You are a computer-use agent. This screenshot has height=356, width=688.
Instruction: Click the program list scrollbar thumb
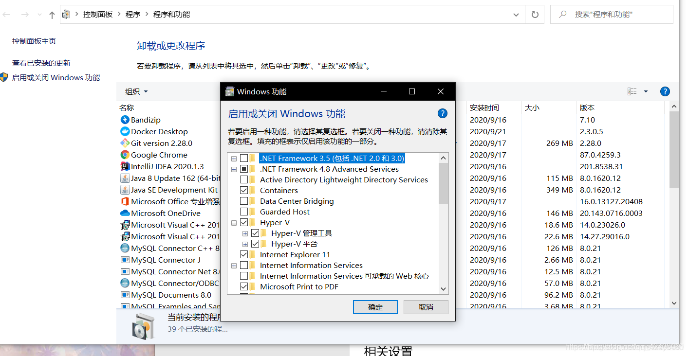(x=674, y=150)
